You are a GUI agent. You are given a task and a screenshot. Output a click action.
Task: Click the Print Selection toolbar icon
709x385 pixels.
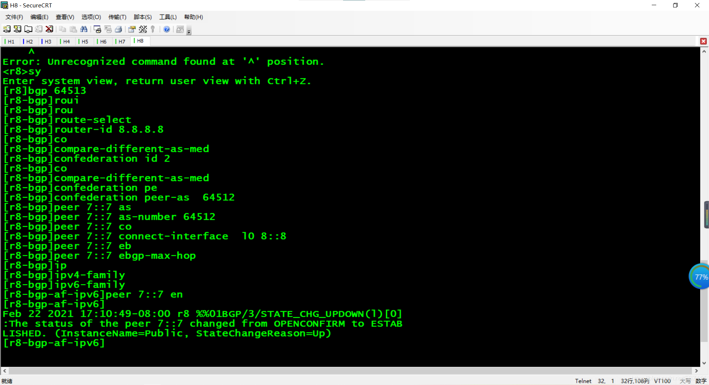coord(108,29)
